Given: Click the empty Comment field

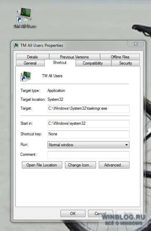Looking at the screenshot, I should [88, 155].
